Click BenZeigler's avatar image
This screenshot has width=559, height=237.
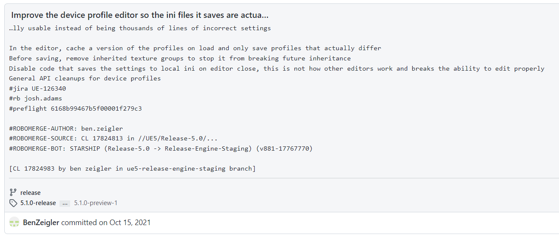[x=14, y=223]
